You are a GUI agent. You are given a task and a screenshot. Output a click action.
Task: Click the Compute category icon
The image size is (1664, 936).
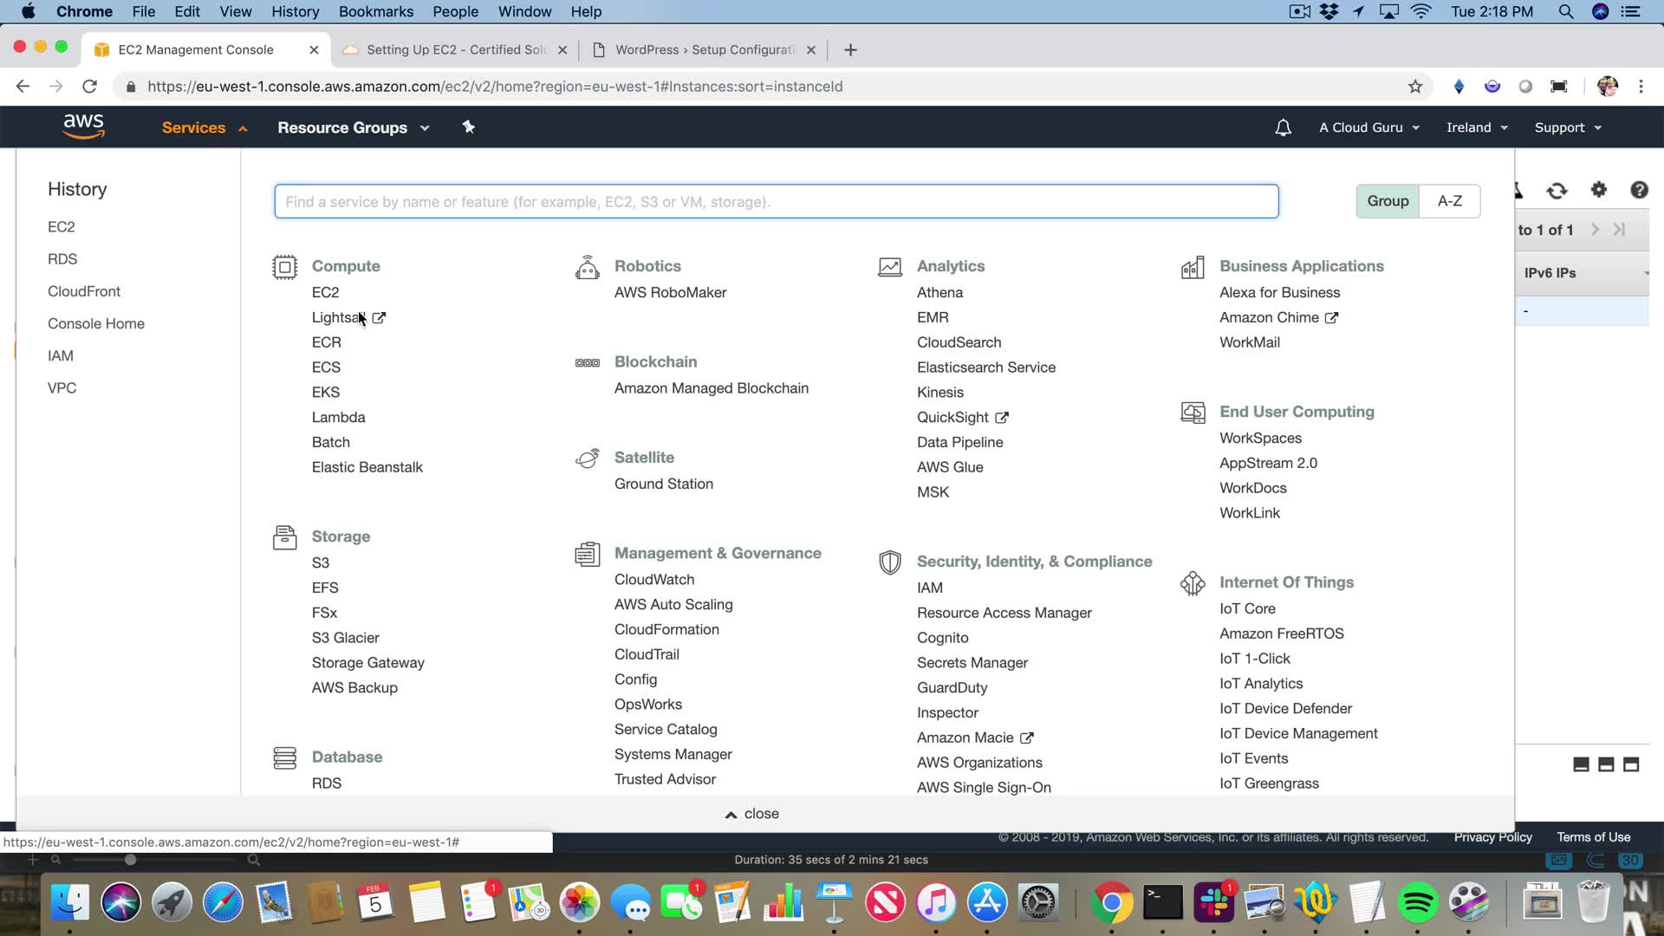point(284,267)
